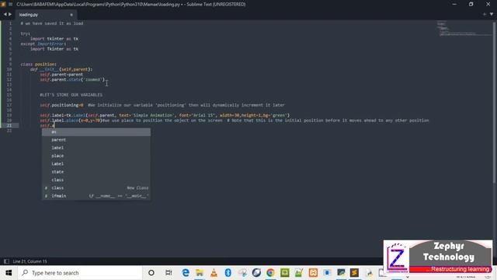Open the Python icon on taskbar

(370, 273)
